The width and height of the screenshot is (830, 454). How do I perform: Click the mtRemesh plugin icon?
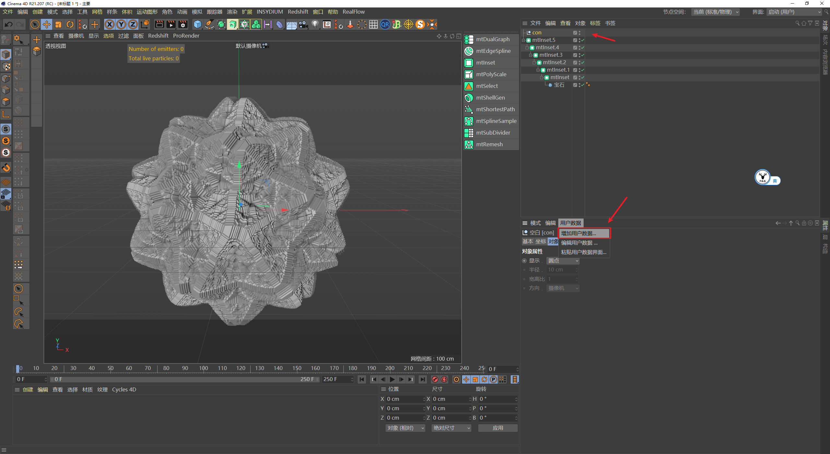pos(469,144)
